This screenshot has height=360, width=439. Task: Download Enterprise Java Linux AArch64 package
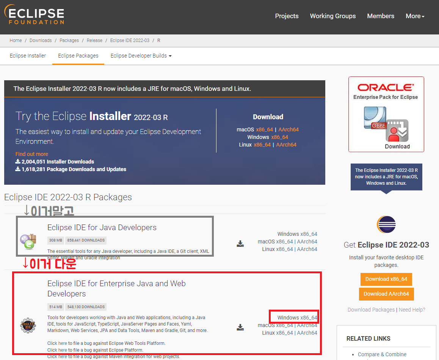pos(307,333)
